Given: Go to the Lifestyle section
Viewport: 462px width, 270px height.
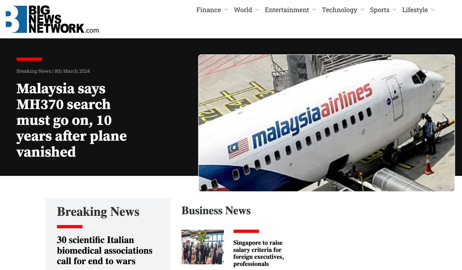Looking at the screenshot, I should point(415,10).
